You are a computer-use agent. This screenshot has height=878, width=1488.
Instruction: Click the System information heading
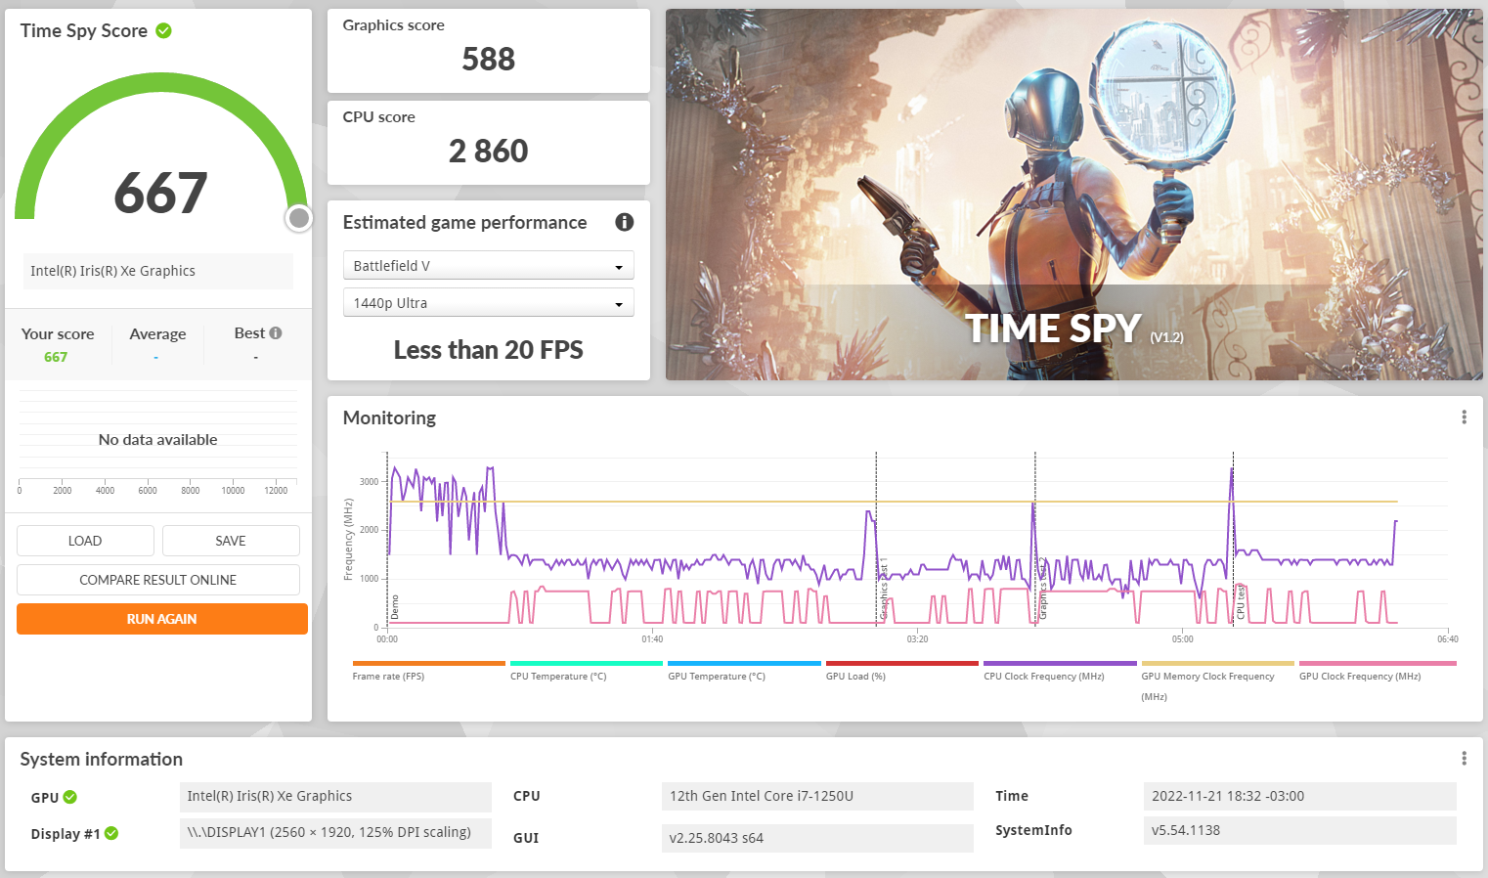tap(101, 759)
